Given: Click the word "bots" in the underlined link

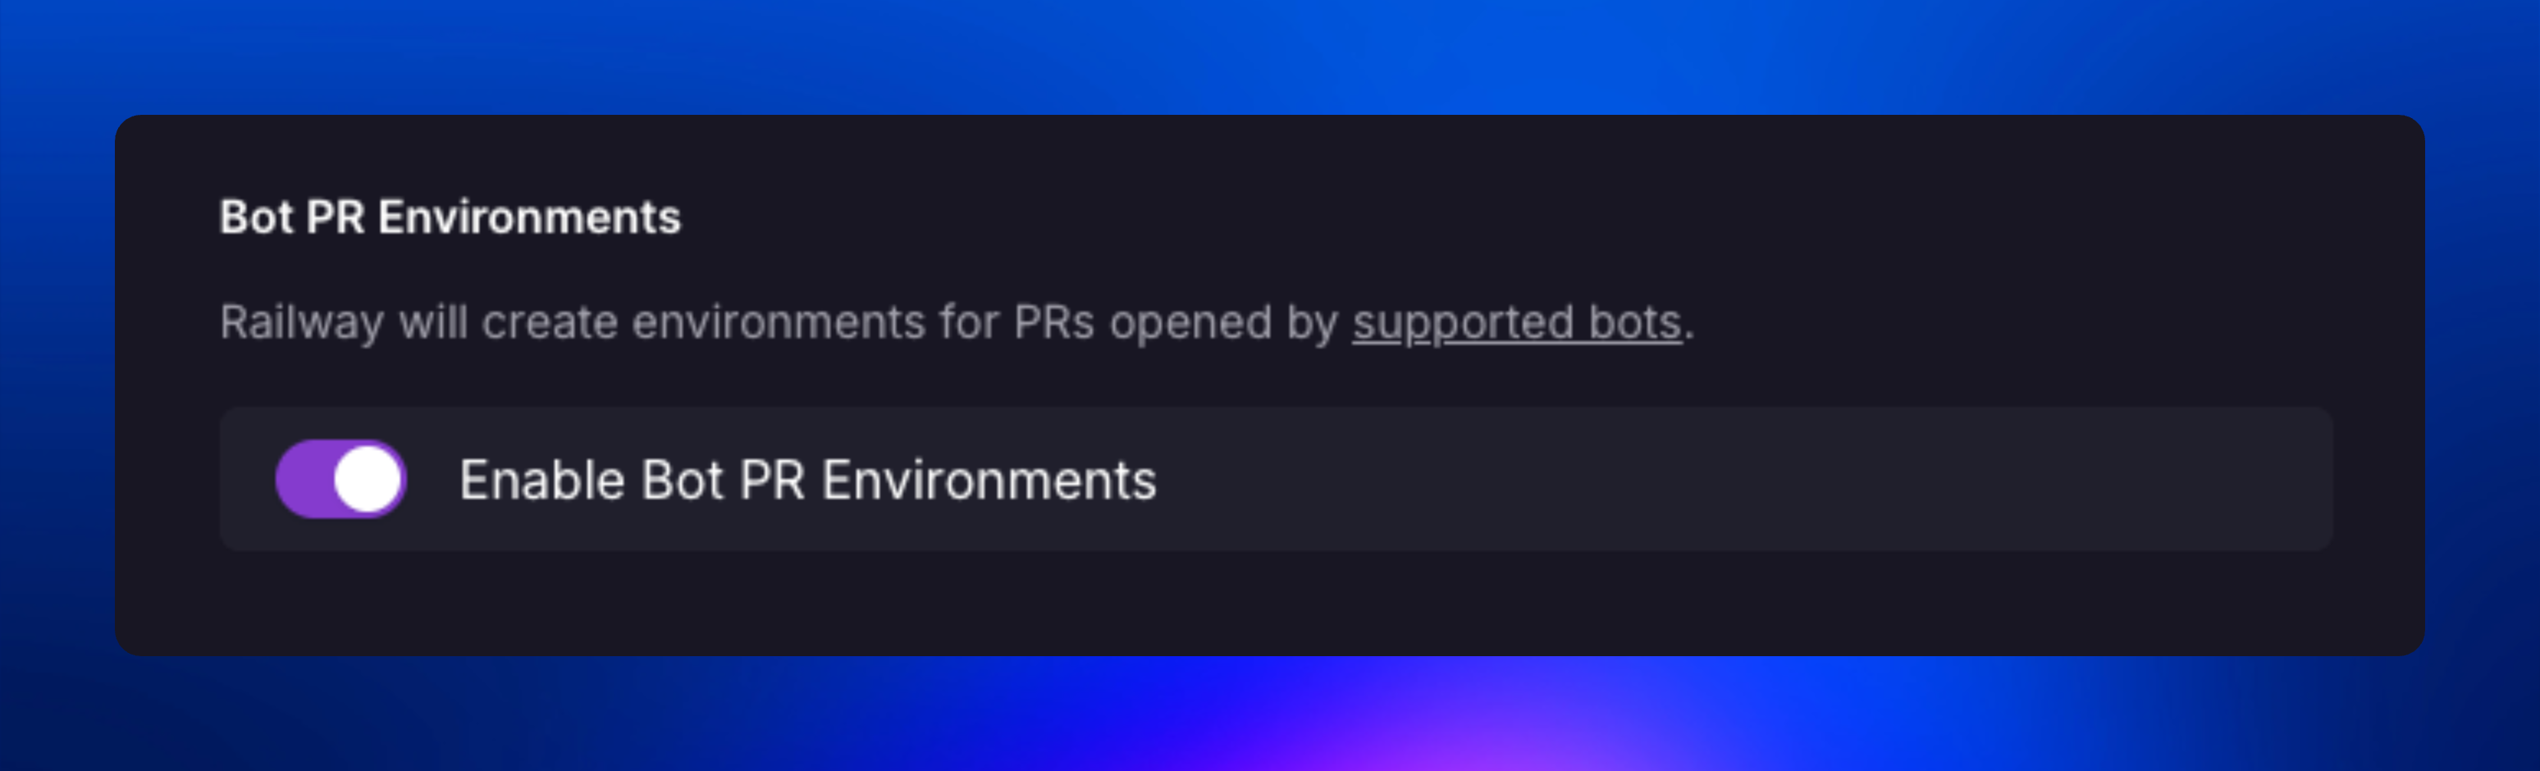Looking at the screenshot, I should point(1635,323).
